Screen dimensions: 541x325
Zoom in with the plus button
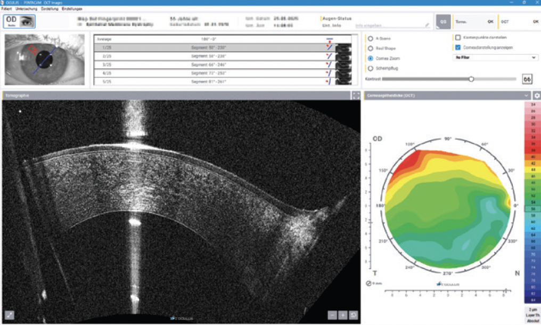pos(343,315)
